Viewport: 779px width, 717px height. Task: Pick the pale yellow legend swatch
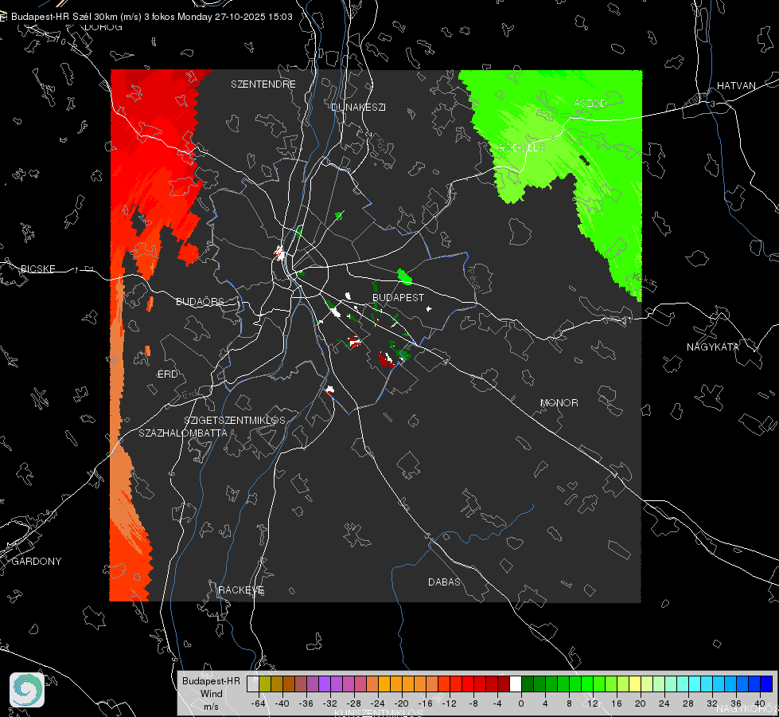point(636,684)
